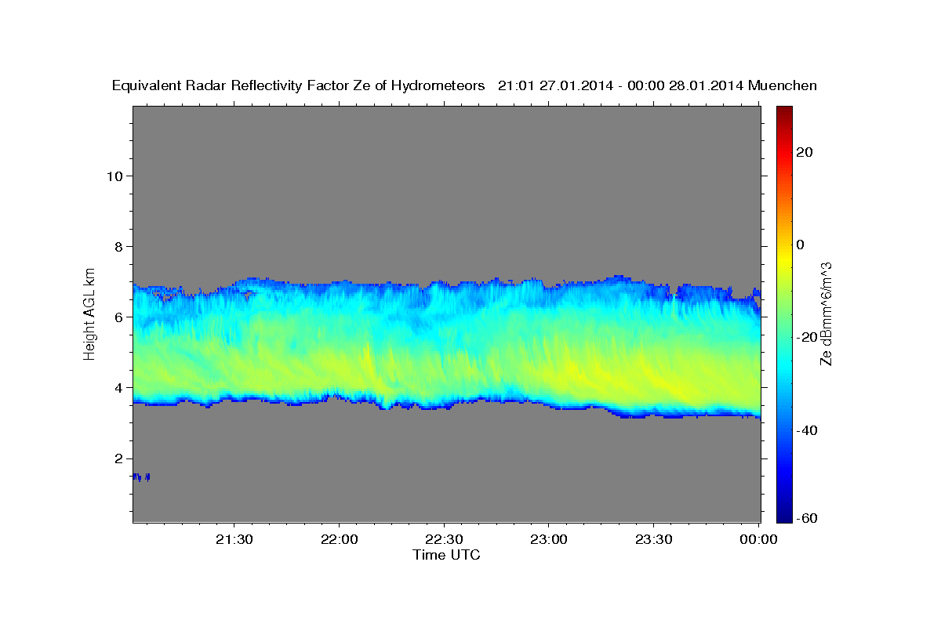Viewport: 941px width, 627px height.
Task: Click the 21:30 time tick label
Action: click(x=234, y=540)
